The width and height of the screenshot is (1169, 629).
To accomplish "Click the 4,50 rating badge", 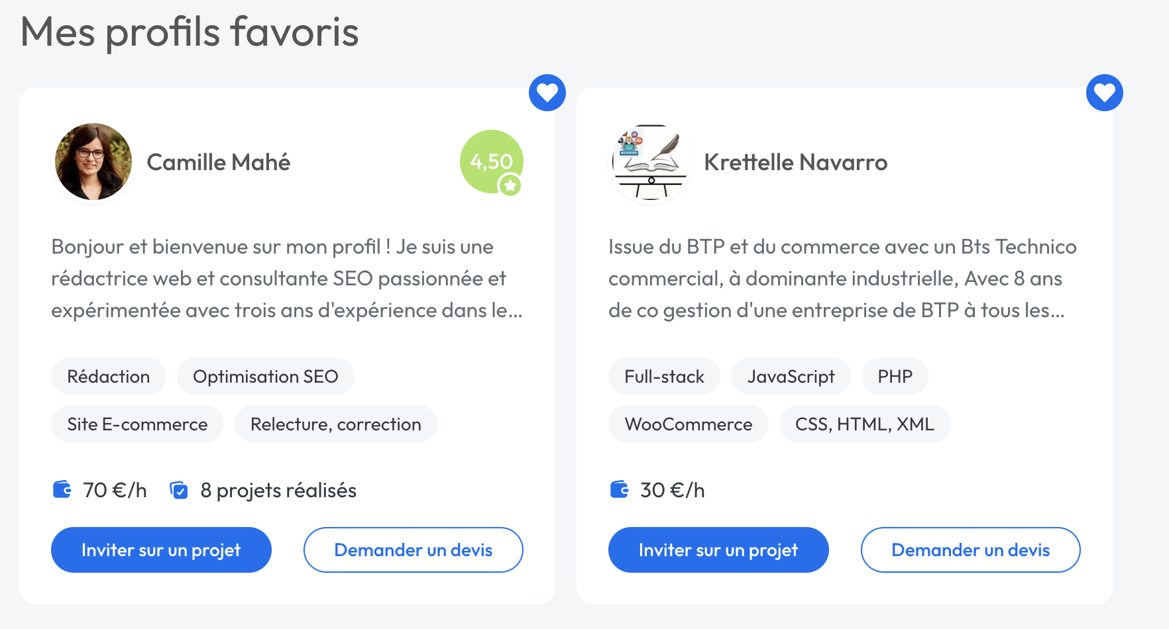I will (x=489, y=160).
